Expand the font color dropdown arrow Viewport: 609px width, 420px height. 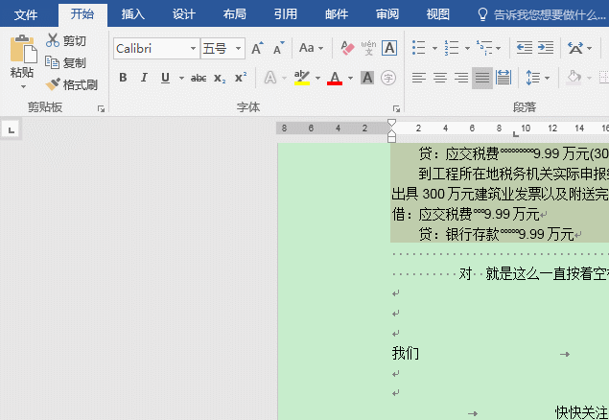[350, 78]
